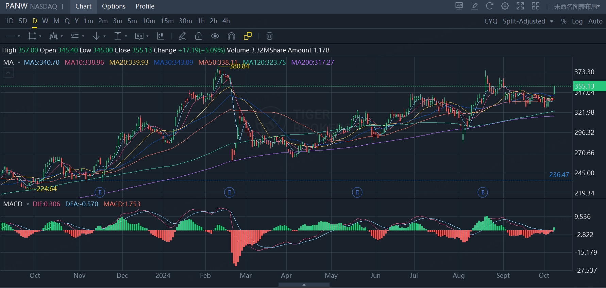The height and width of the screenshot is (288, 606).
Task: Open the line tool dropdown arrow
Action: pos(19,36)
